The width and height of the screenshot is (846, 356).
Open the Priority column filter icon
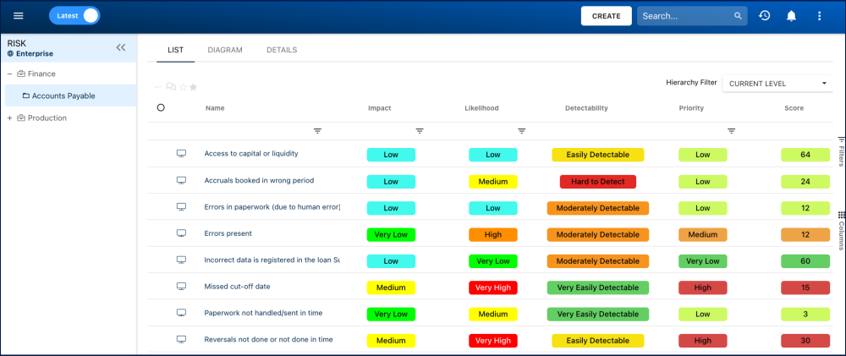(731, 131)
